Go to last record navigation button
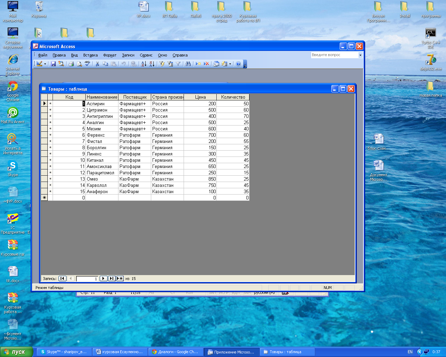This screenshot has width=446, height=357. [x=112, y=279]
